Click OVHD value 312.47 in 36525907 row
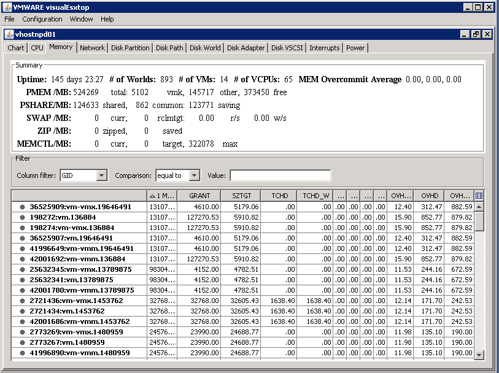 (x=431, y=238)
